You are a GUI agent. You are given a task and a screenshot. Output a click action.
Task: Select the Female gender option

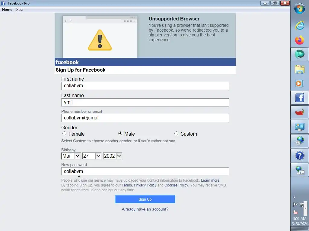[x=65, y=134]
